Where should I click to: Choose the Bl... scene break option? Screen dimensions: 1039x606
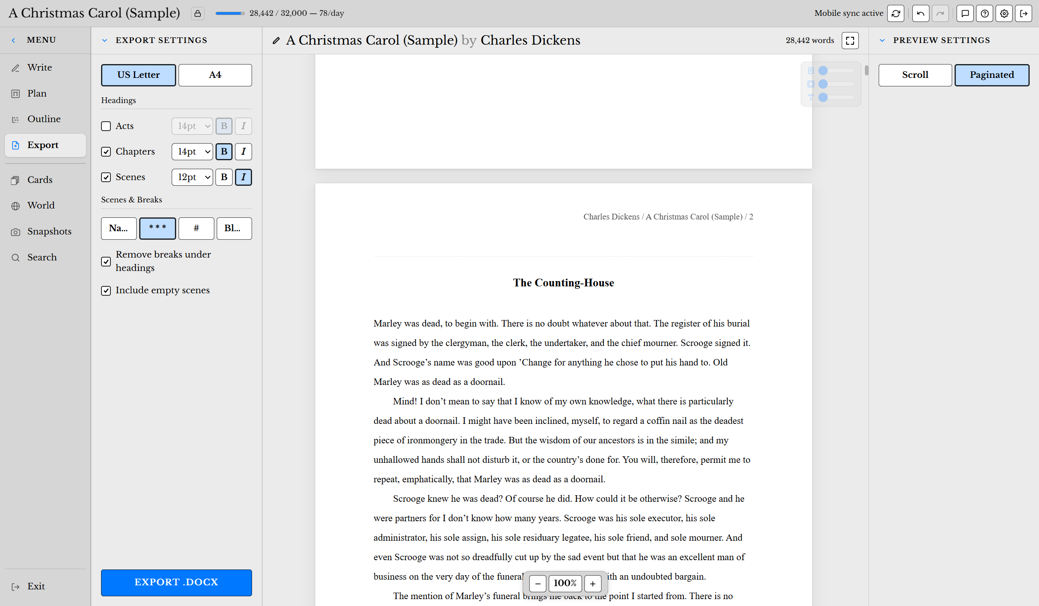(234, 228)
